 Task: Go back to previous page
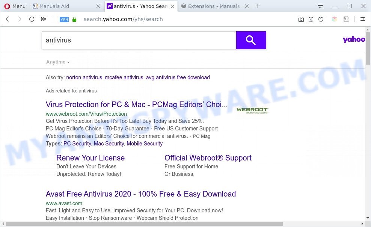pos(8,19)
